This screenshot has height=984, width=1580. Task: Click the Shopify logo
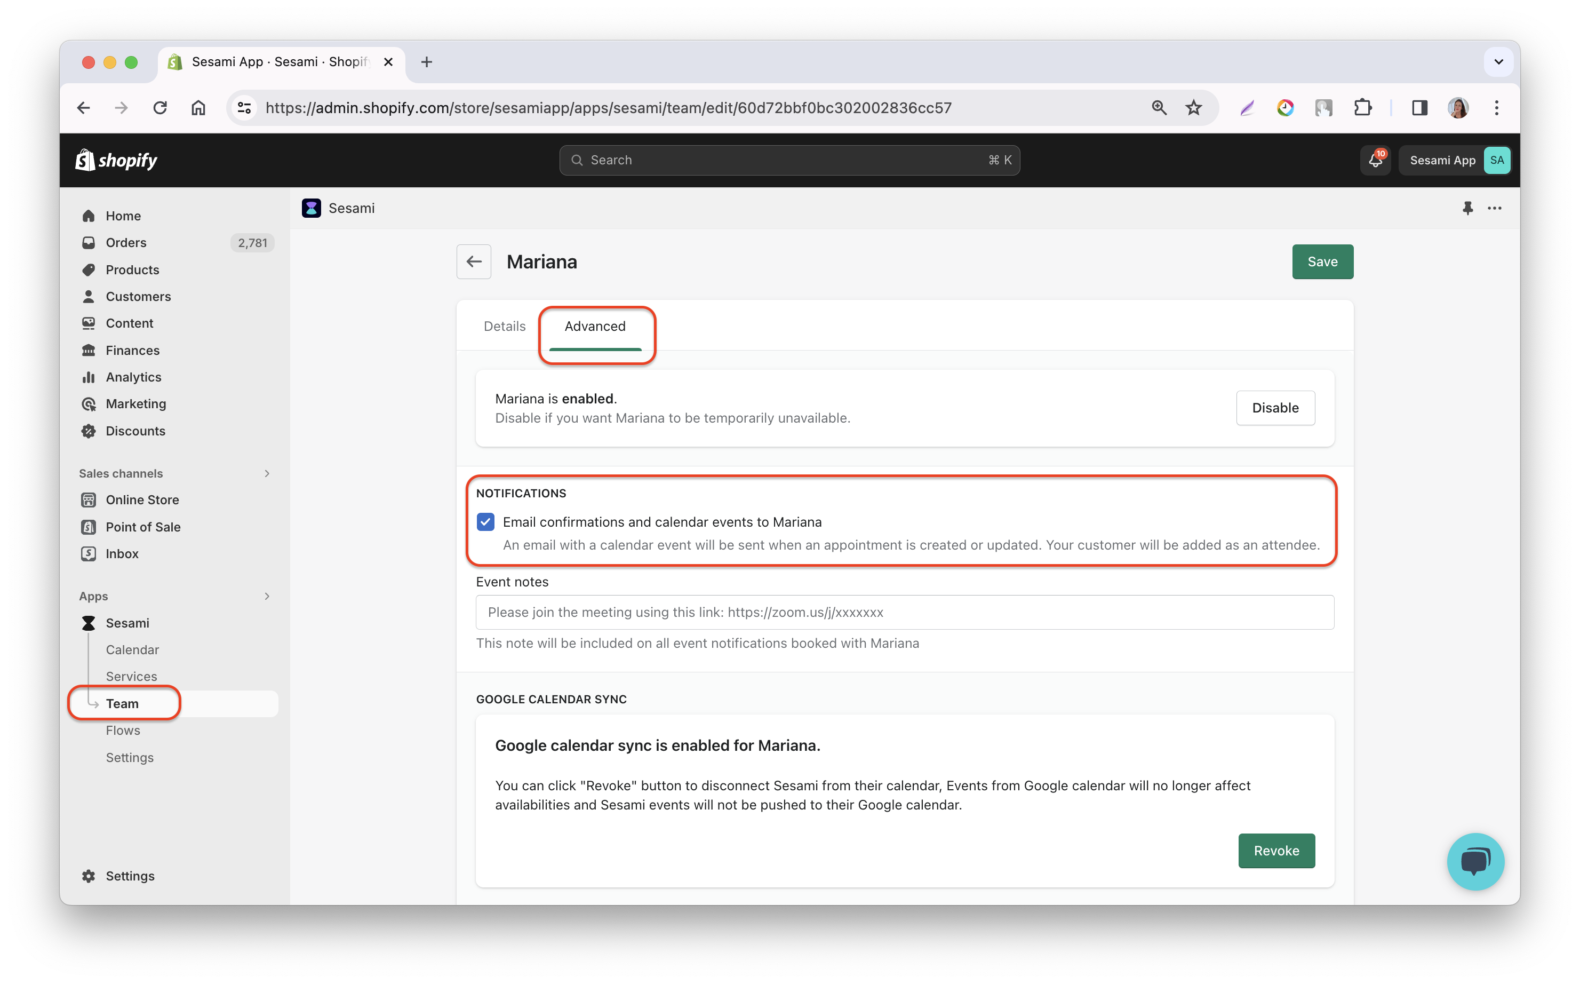(116, 160)
